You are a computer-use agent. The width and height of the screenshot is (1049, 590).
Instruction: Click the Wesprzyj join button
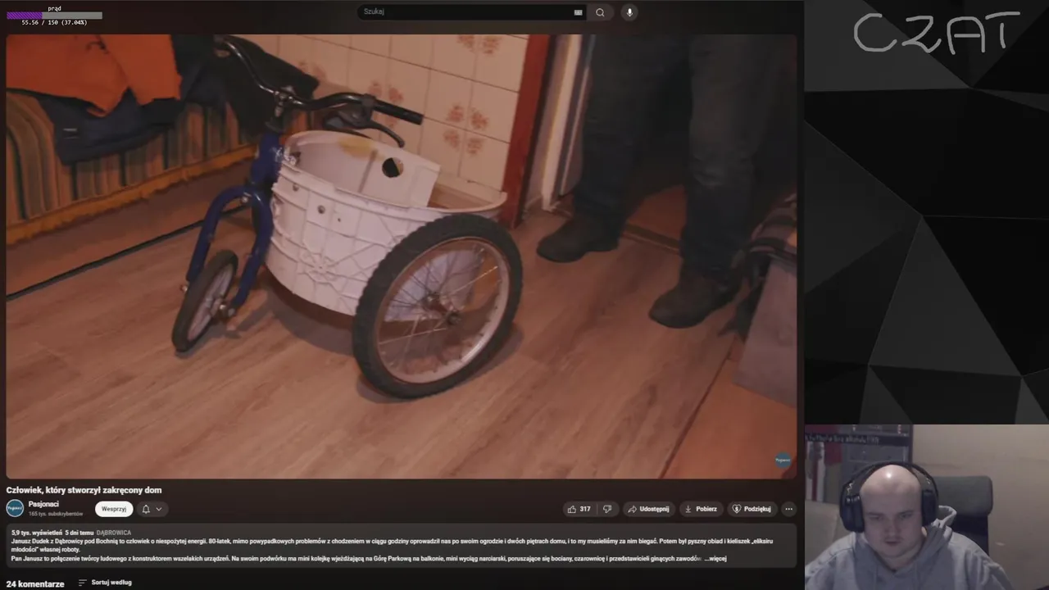pyautogui.click(x=114, y=509)
